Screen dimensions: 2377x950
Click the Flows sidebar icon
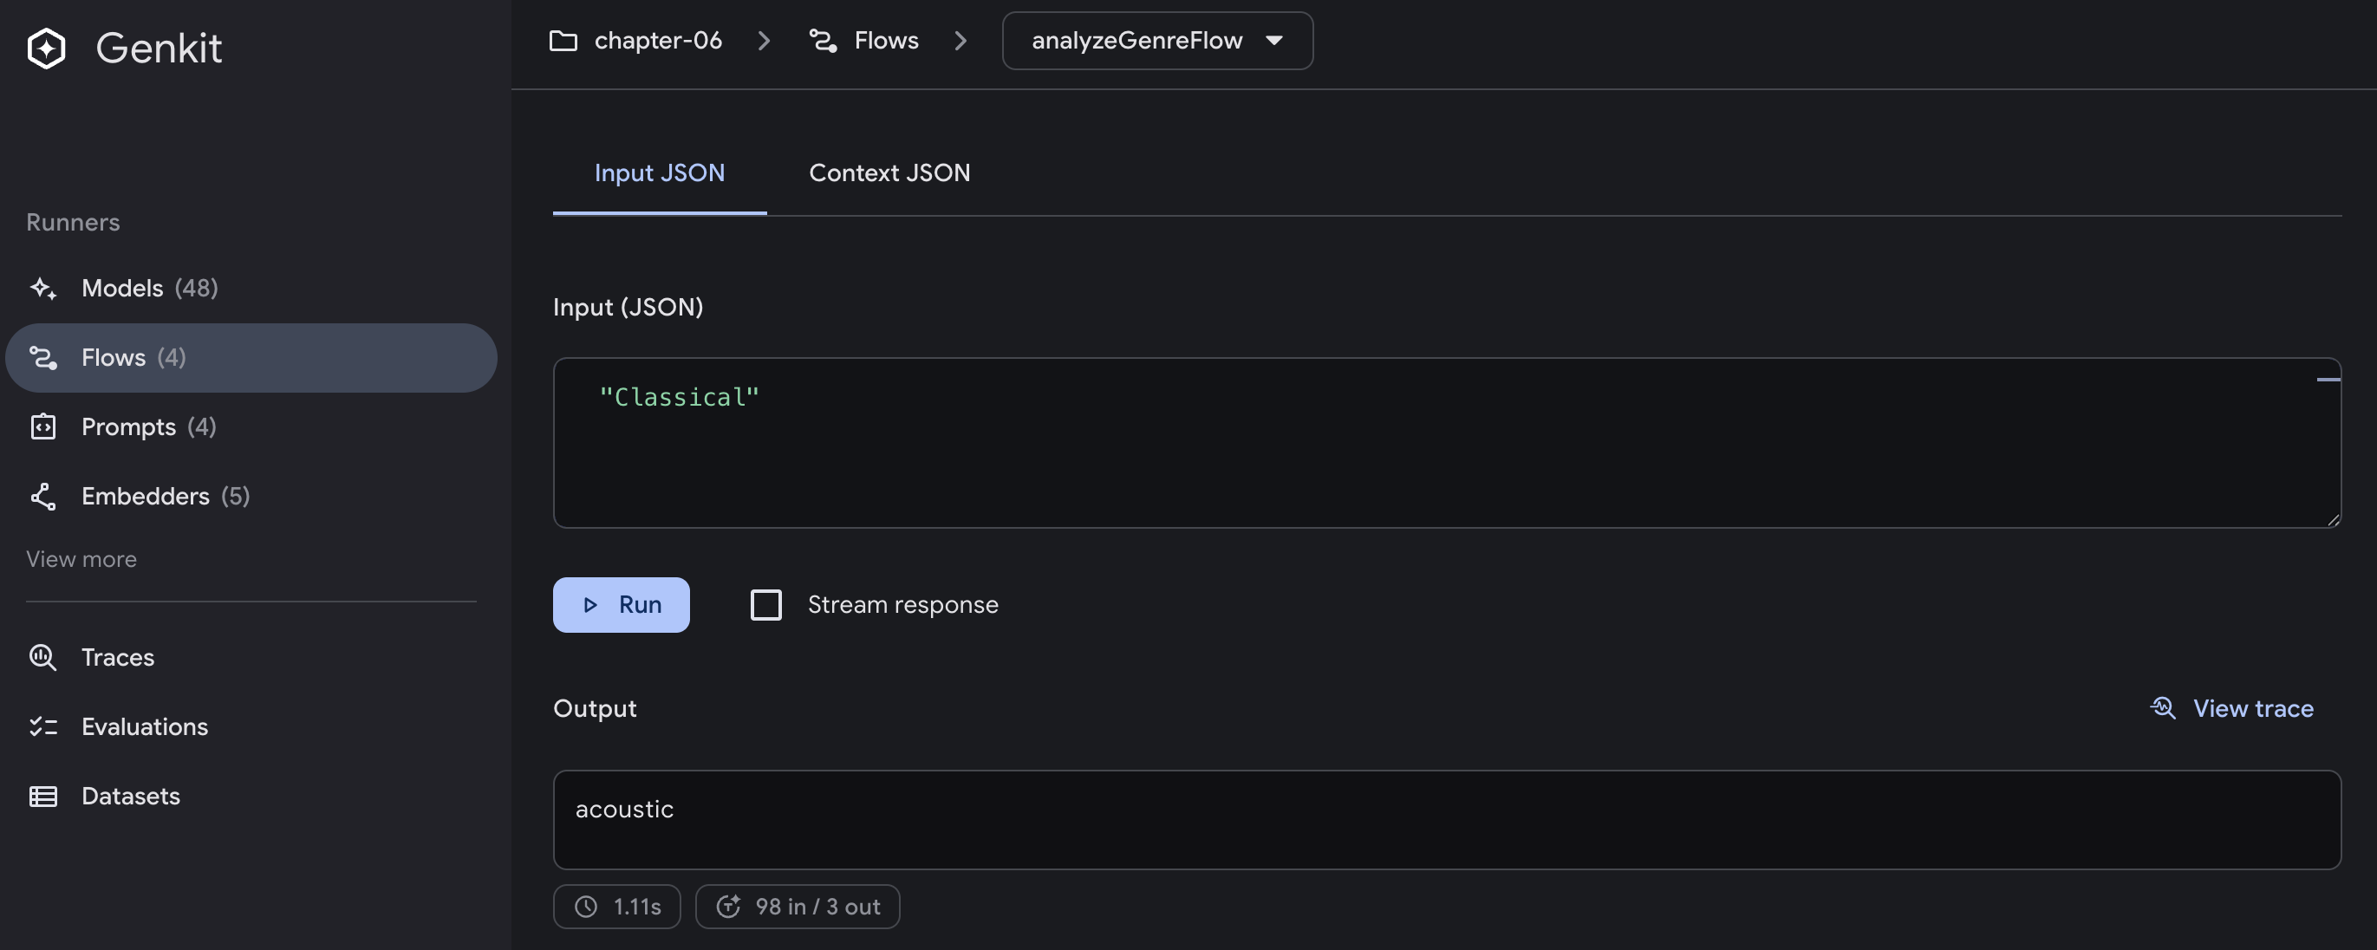coord(43,358)
